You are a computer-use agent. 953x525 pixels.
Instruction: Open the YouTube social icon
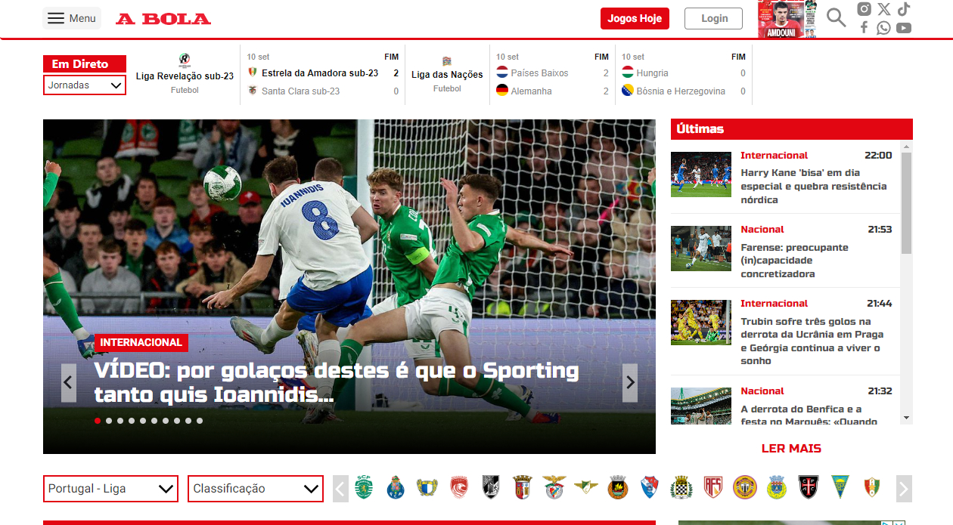coord(904,28)
